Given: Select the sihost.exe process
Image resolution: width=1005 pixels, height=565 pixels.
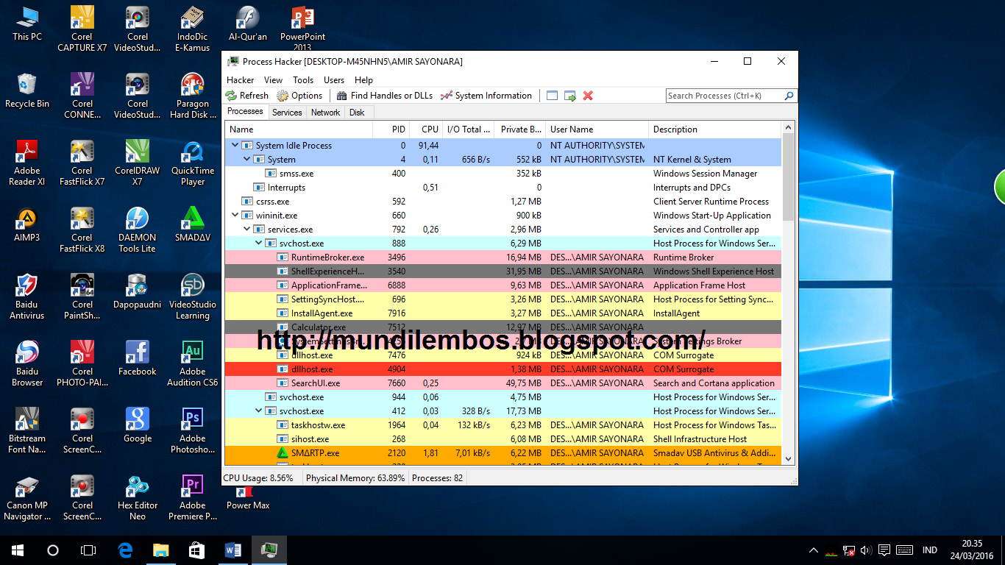Looking at the screenshot, I should click(x=503, y=439).
